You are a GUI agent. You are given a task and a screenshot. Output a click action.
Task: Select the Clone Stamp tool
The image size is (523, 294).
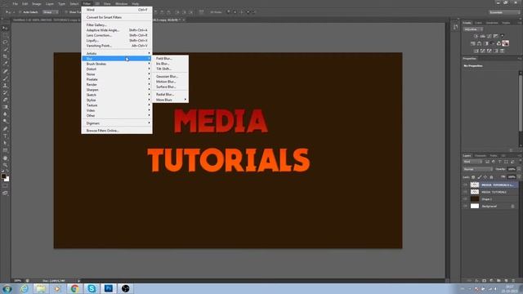click(x=5, y=86)
